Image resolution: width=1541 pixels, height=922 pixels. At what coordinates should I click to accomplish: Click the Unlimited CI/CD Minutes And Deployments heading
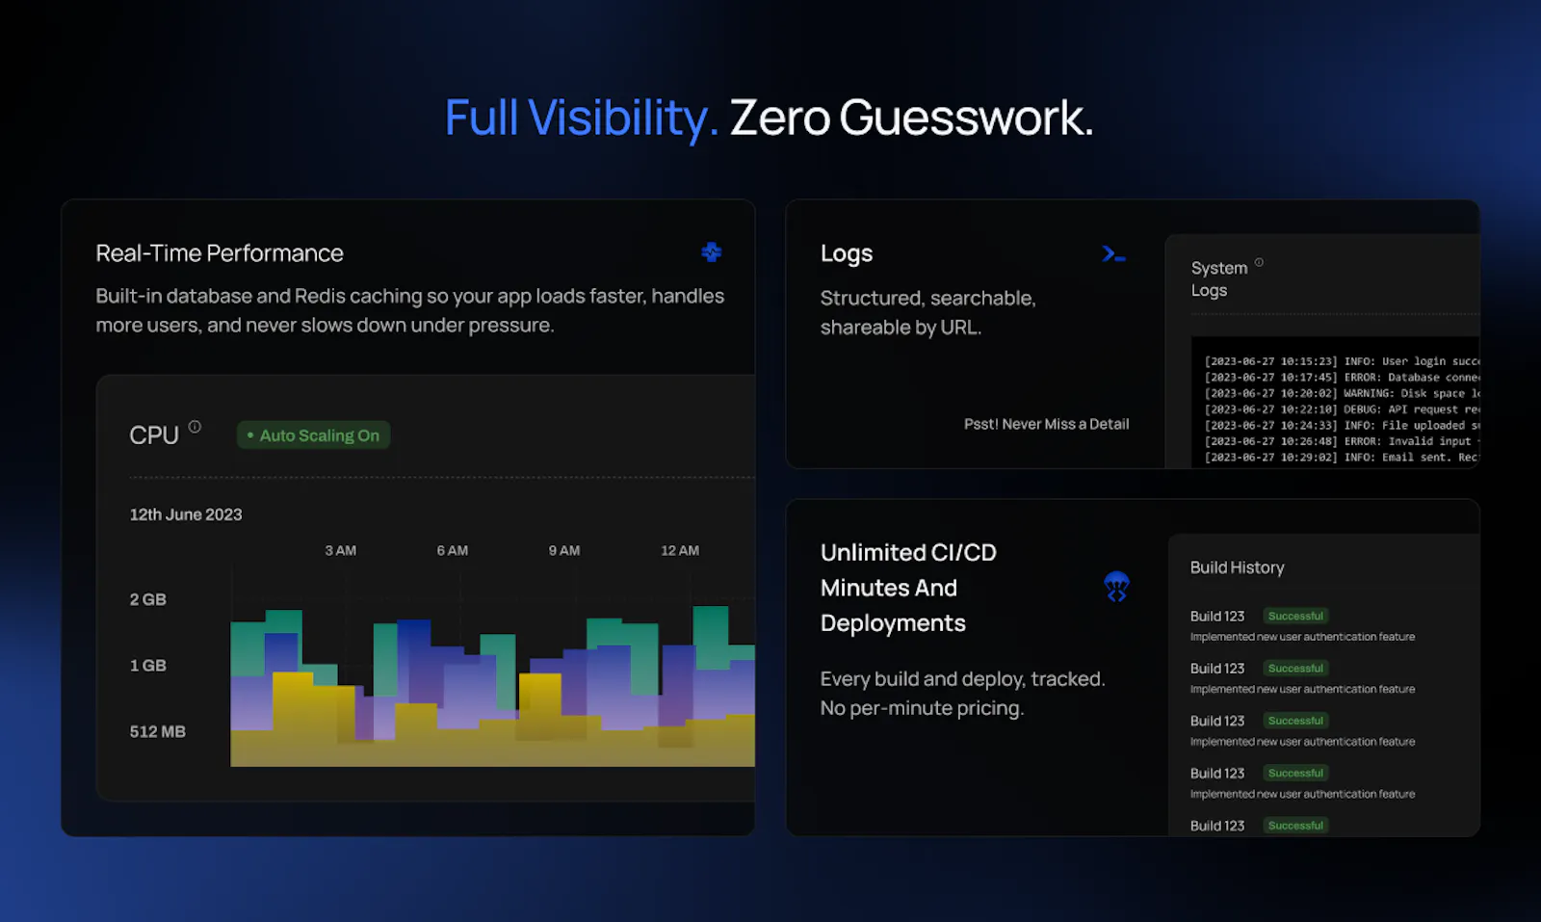908,588
